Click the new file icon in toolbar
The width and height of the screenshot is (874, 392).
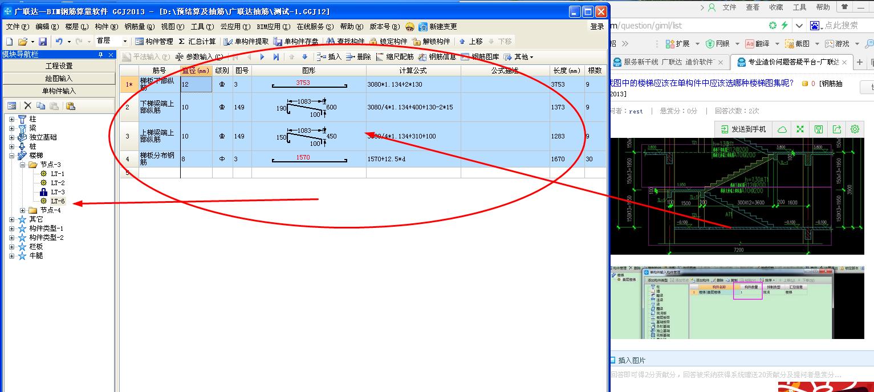click(x=9, y=42)
